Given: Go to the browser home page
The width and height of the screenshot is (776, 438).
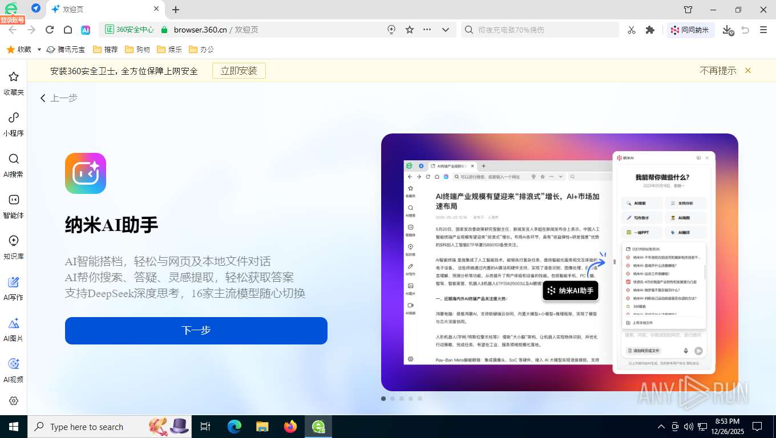Looking at the screenshot, I should [67, 30].
